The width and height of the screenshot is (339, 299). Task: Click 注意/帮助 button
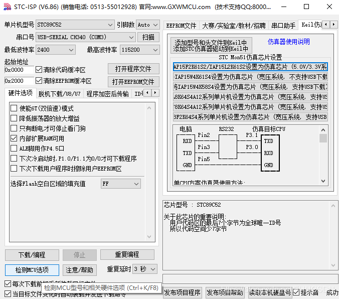click(79, 270)
